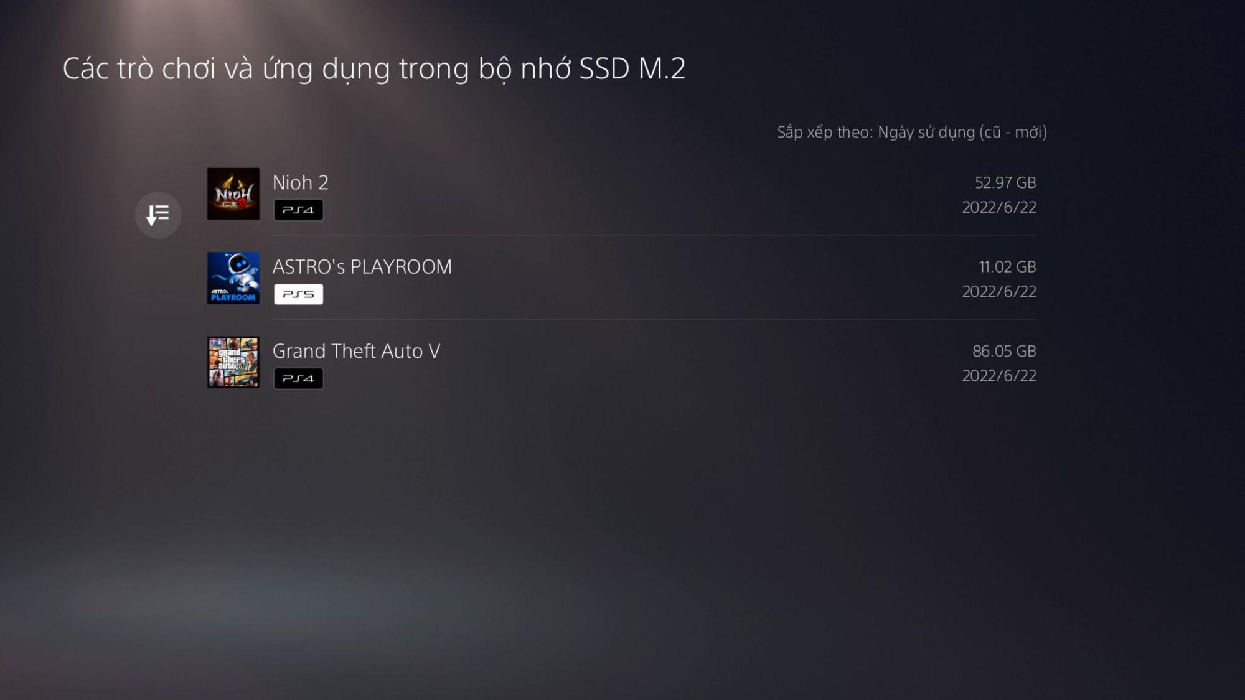The height and width of the screenshot is (700, 1245).
Task: Click the ASTRO's PLAYROOM cover art
Action: (x=233, y=278)
